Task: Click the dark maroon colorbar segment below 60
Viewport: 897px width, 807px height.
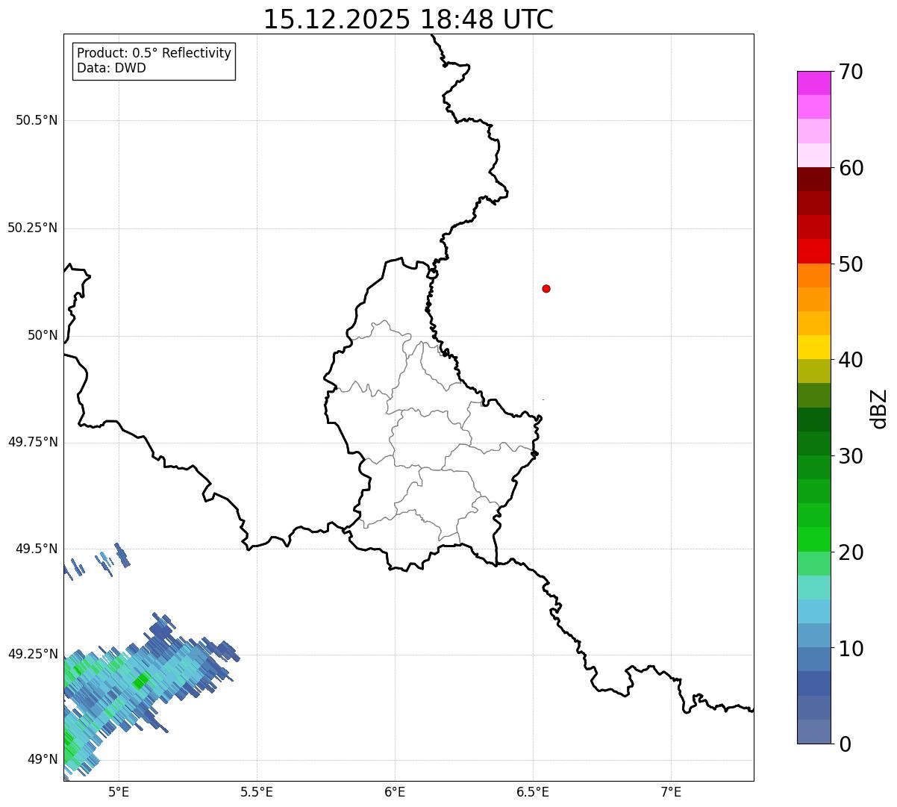Action: [x=813, y=179]
